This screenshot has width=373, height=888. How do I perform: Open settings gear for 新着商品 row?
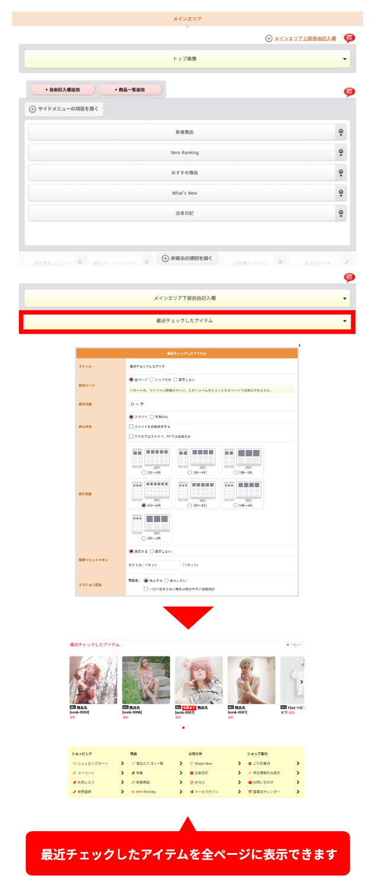coord(341,133)
